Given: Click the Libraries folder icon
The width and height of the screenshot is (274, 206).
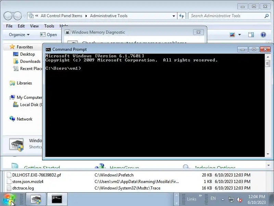Looking at the screenshot, I should pyautogui.click(x=12, y=83).
